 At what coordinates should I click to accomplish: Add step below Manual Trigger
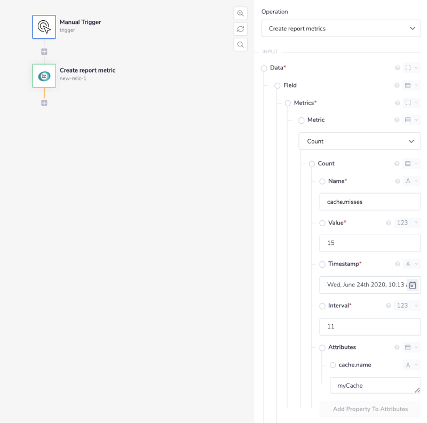pos(44,52)
